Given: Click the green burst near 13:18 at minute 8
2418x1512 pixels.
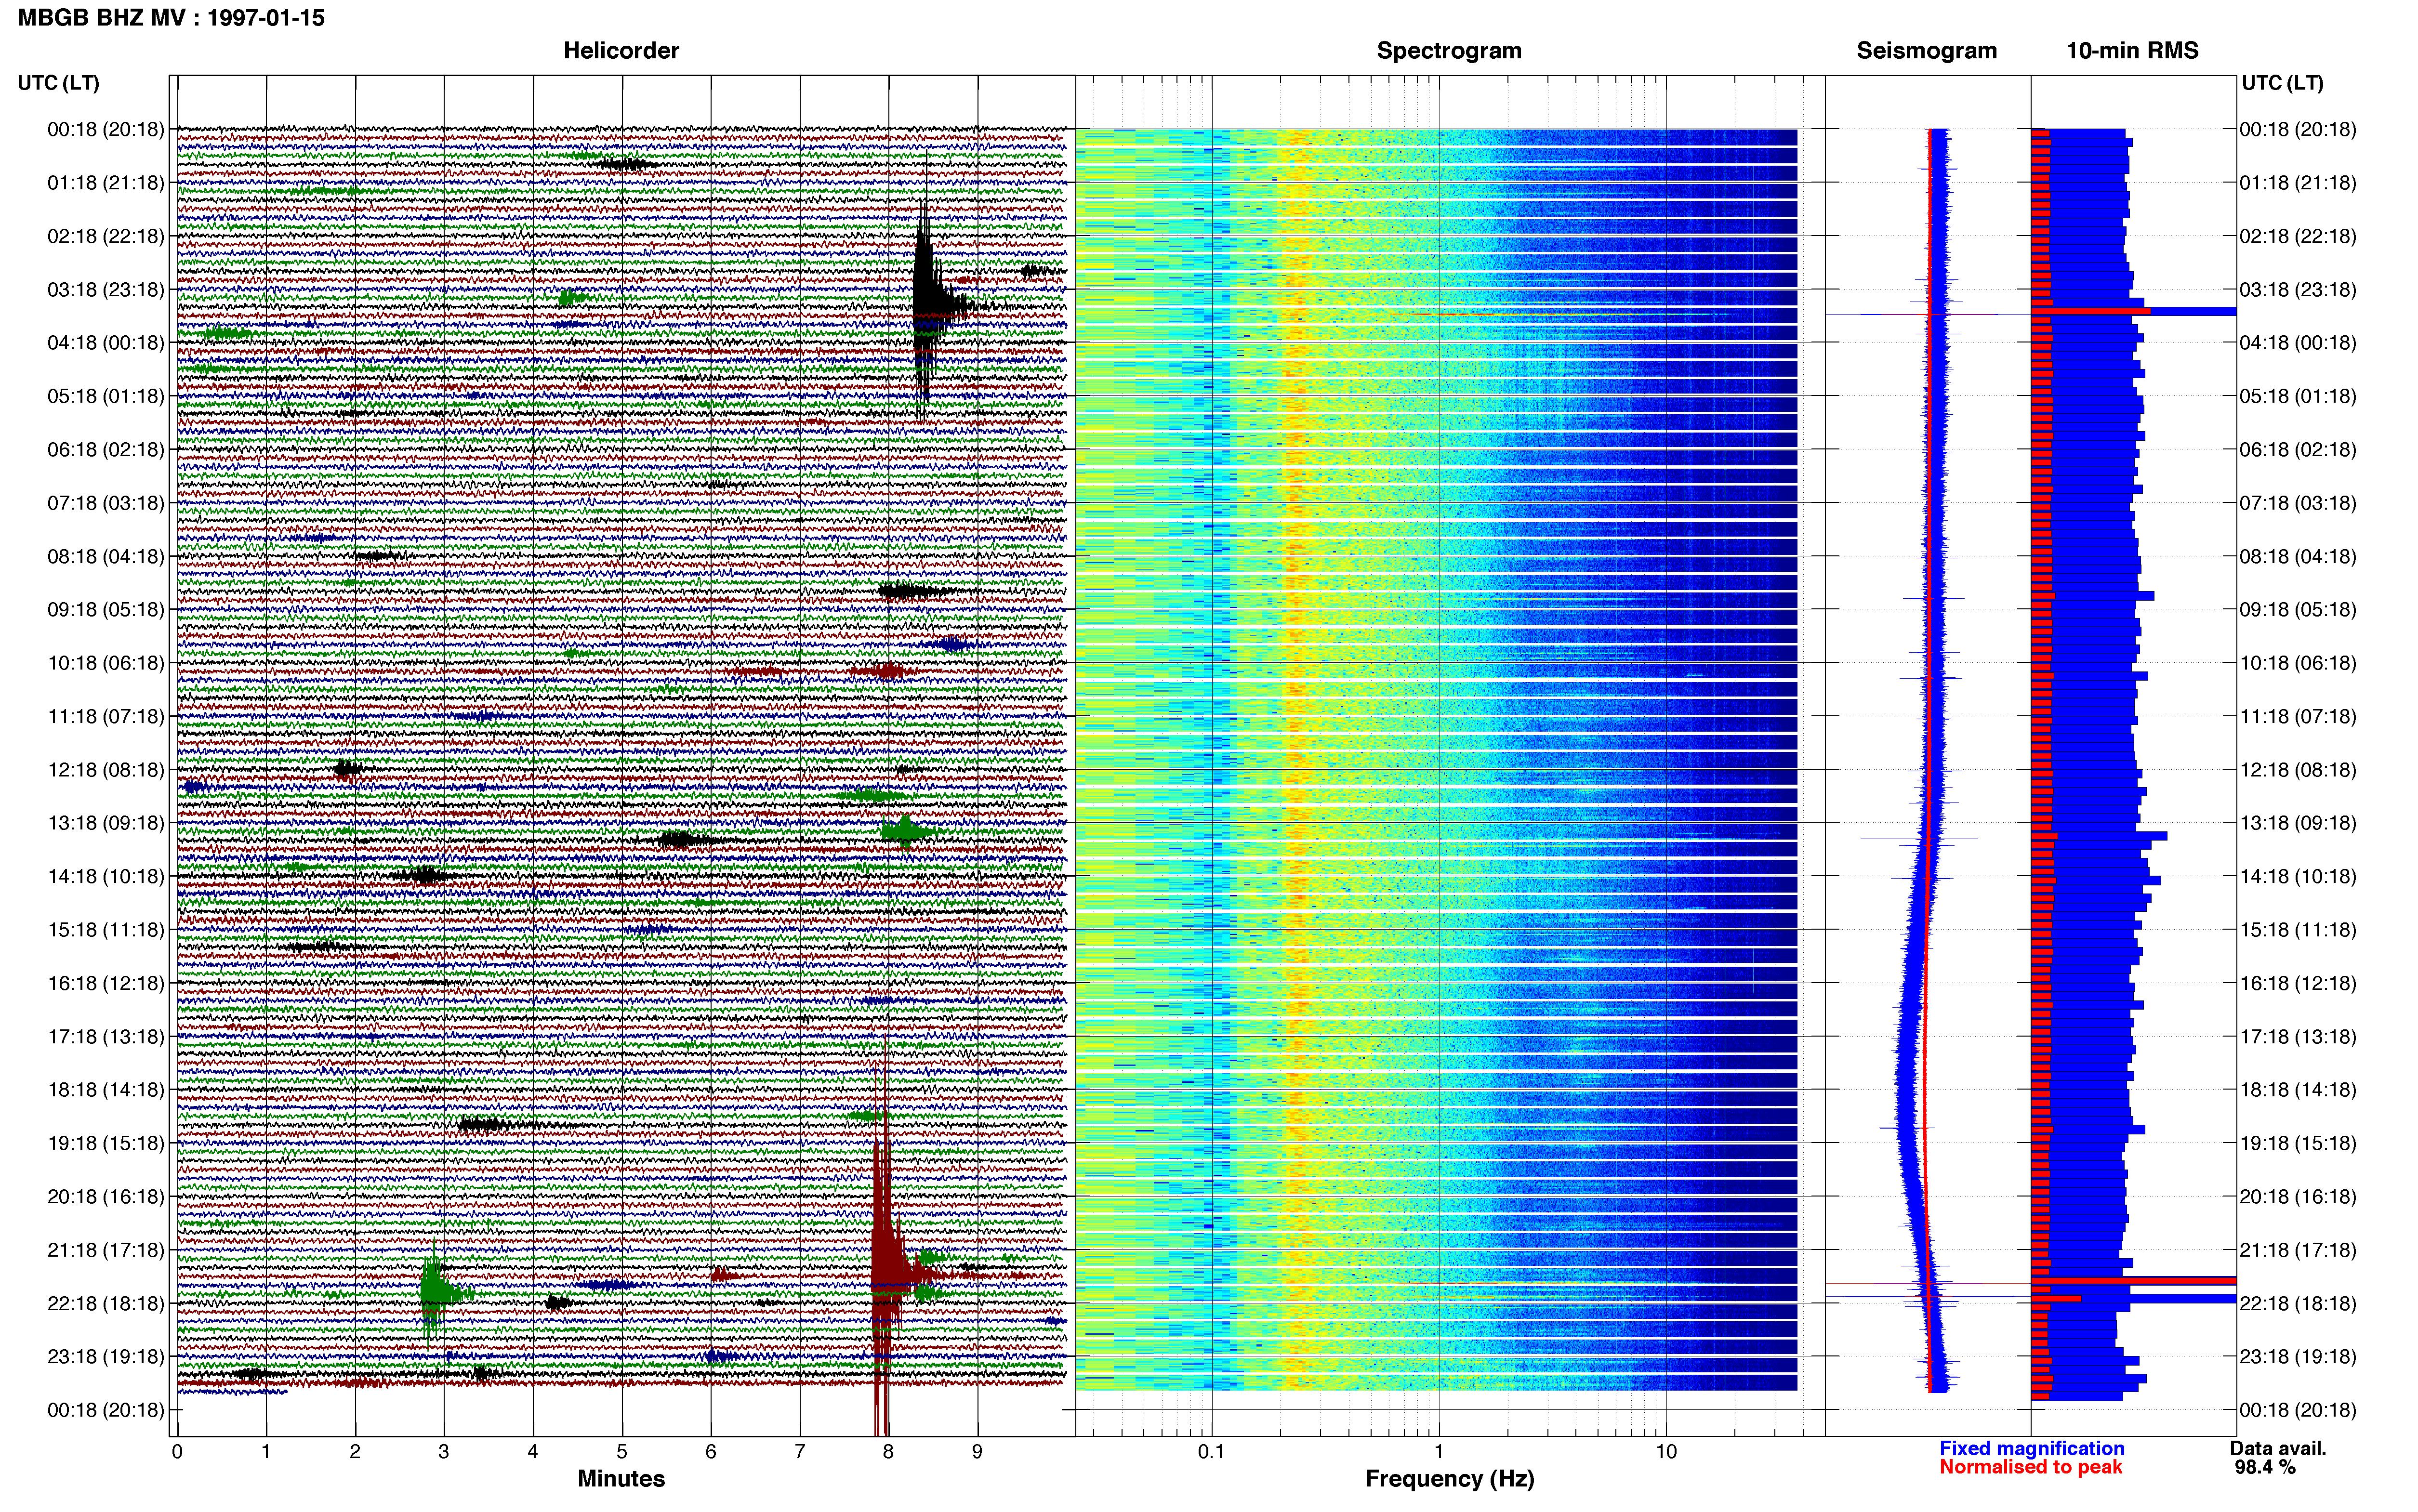Looking at the screenshot, I should 906,831.
